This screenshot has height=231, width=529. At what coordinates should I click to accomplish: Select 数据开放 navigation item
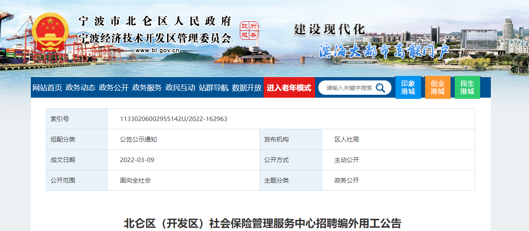tap(247, 88)
